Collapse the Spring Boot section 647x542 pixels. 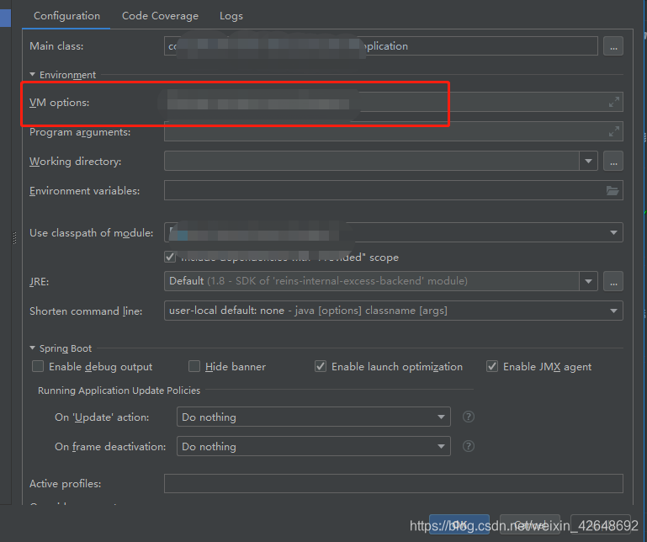coord(33,348)
